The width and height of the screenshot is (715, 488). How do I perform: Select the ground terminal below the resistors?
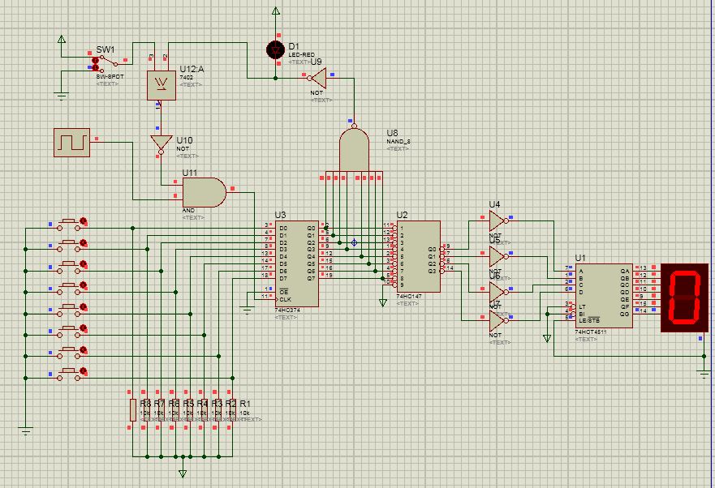click(x=183, y=473)
